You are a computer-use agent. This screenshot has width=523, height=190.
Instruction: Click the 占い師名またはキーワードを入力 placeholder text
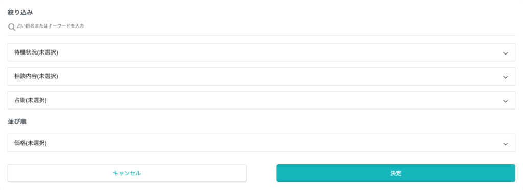[51, 25]
